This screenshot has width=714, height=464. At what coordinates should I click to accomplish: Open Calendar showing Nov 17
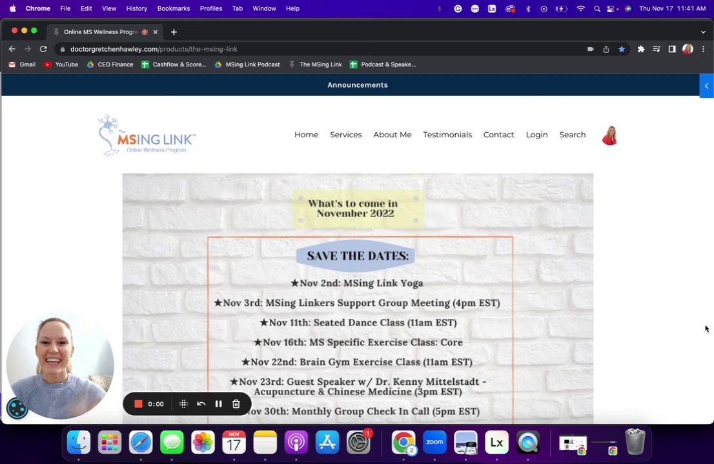(x=234, y=442)
